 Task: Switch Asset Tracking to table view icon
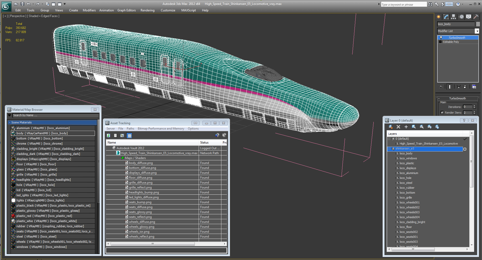click(x=130, y=136)
